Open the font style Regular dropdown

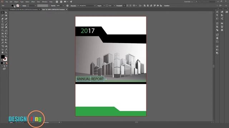pos(104,6)
